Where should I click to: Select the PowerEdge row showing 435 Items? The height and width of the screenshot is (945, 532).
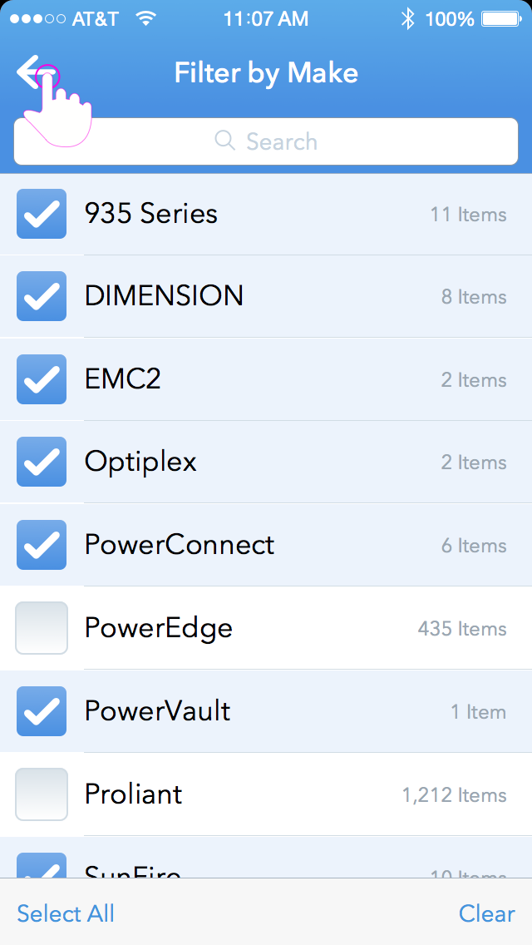pos(266,628)
